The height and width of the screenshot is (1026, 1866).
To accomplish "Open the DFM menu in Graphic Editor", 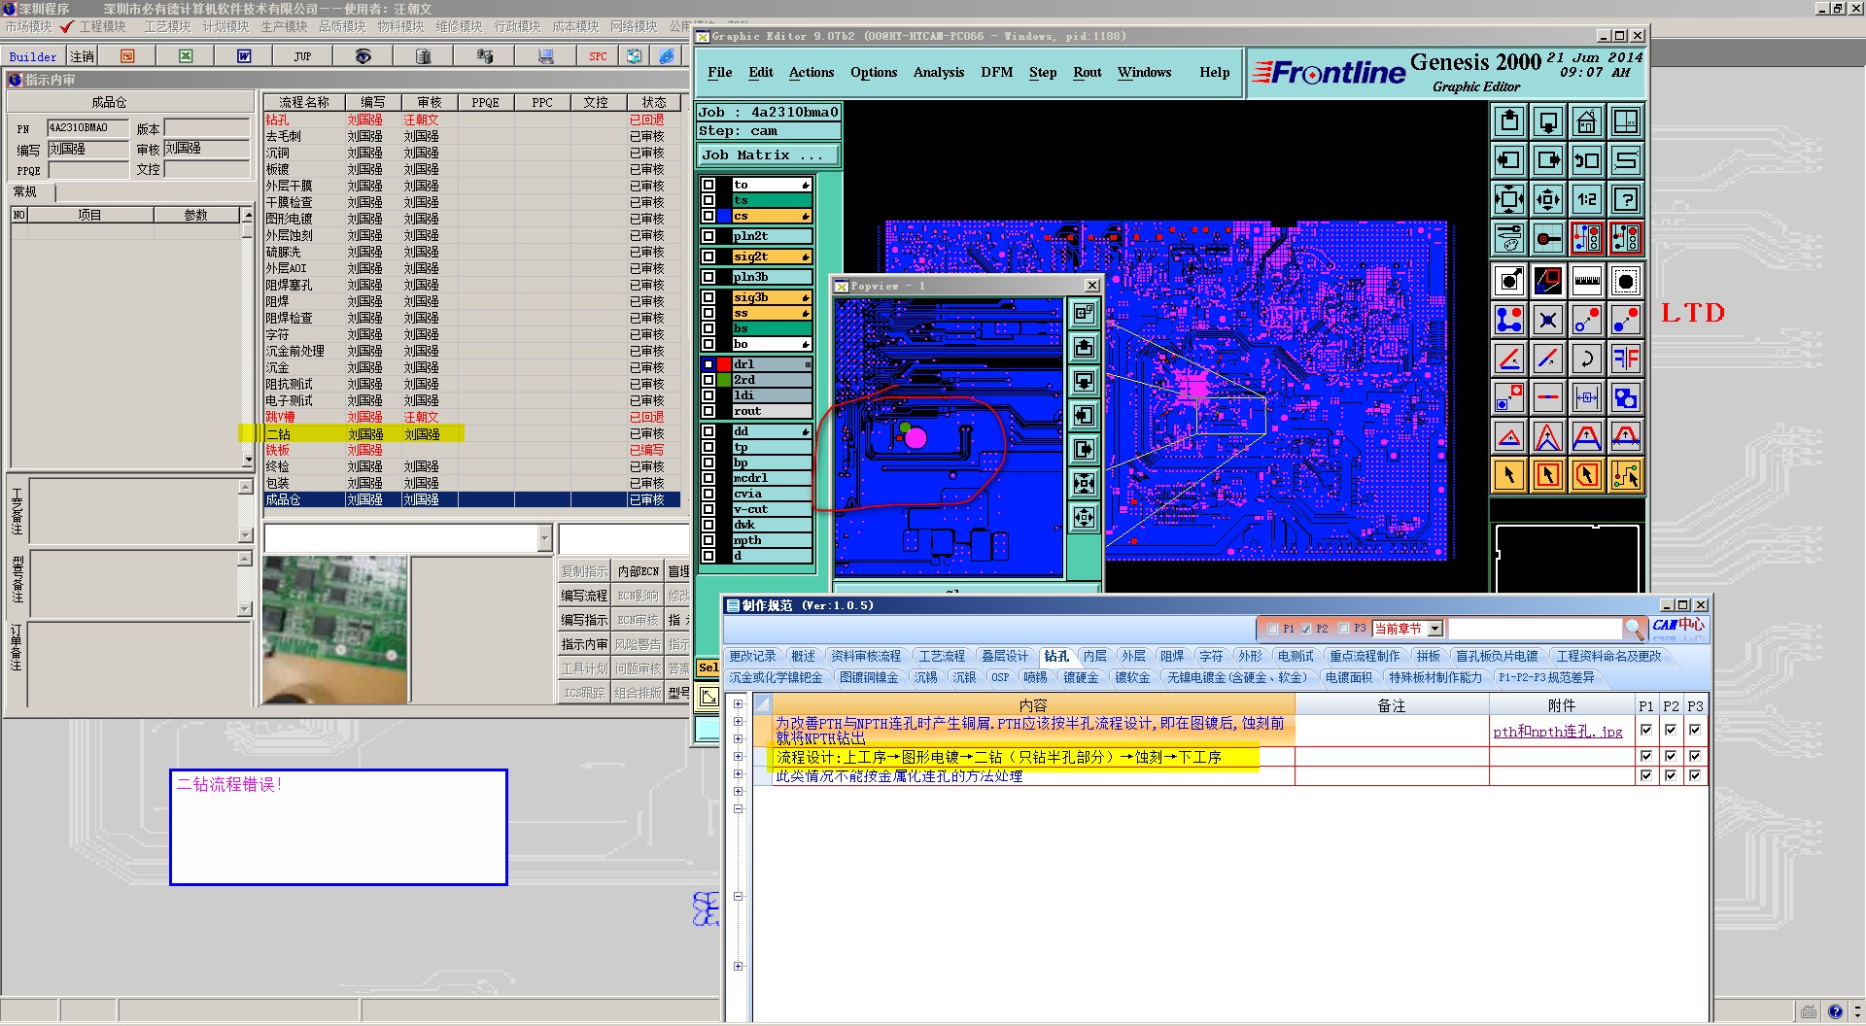I will [x=997, y=72].
